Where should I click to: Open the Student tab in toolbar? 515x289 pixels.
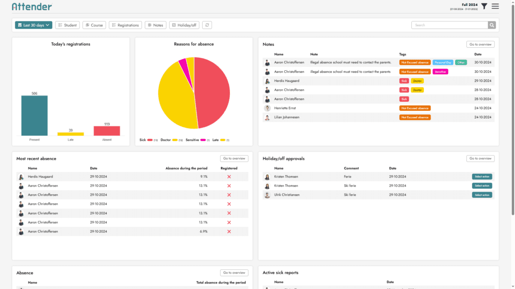(67, 25)
